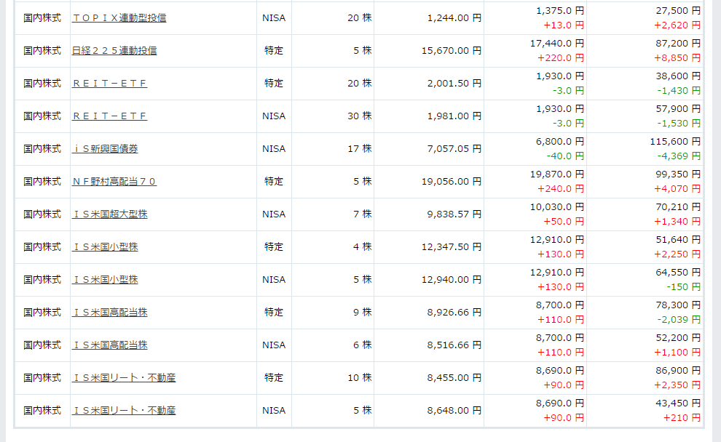Select the acquisition price 1,244.00 円
The image size is (721, 442).
point(454,18)
